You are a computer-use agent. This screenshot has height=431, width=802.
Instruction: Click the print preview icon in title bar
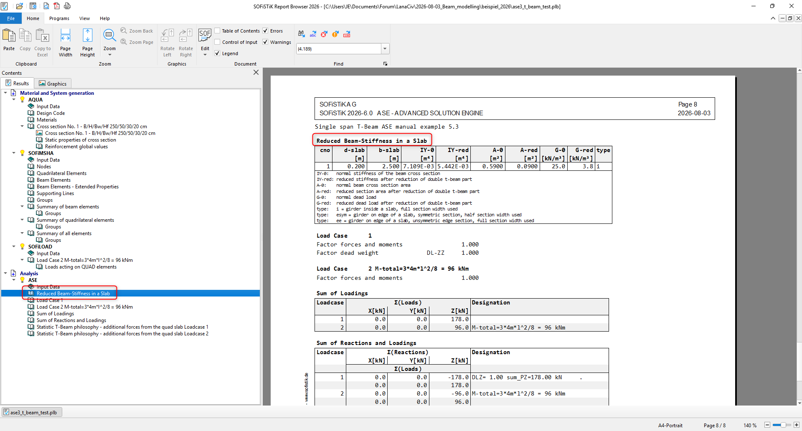[x=46, y=6]
